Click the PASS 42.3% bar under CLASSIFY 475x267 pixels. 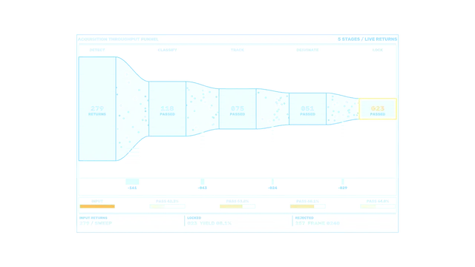[167, 206]
